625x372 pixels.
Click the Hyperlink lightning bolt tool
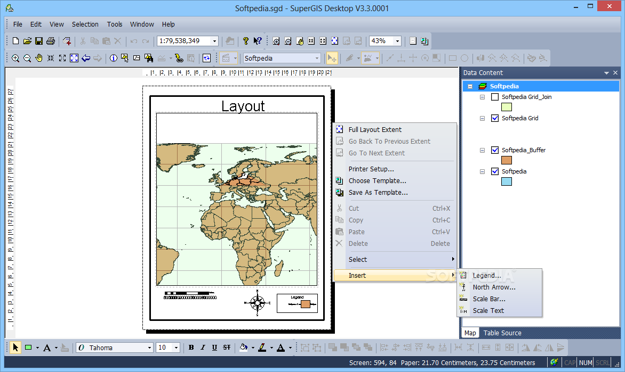[x=179, y=58]
